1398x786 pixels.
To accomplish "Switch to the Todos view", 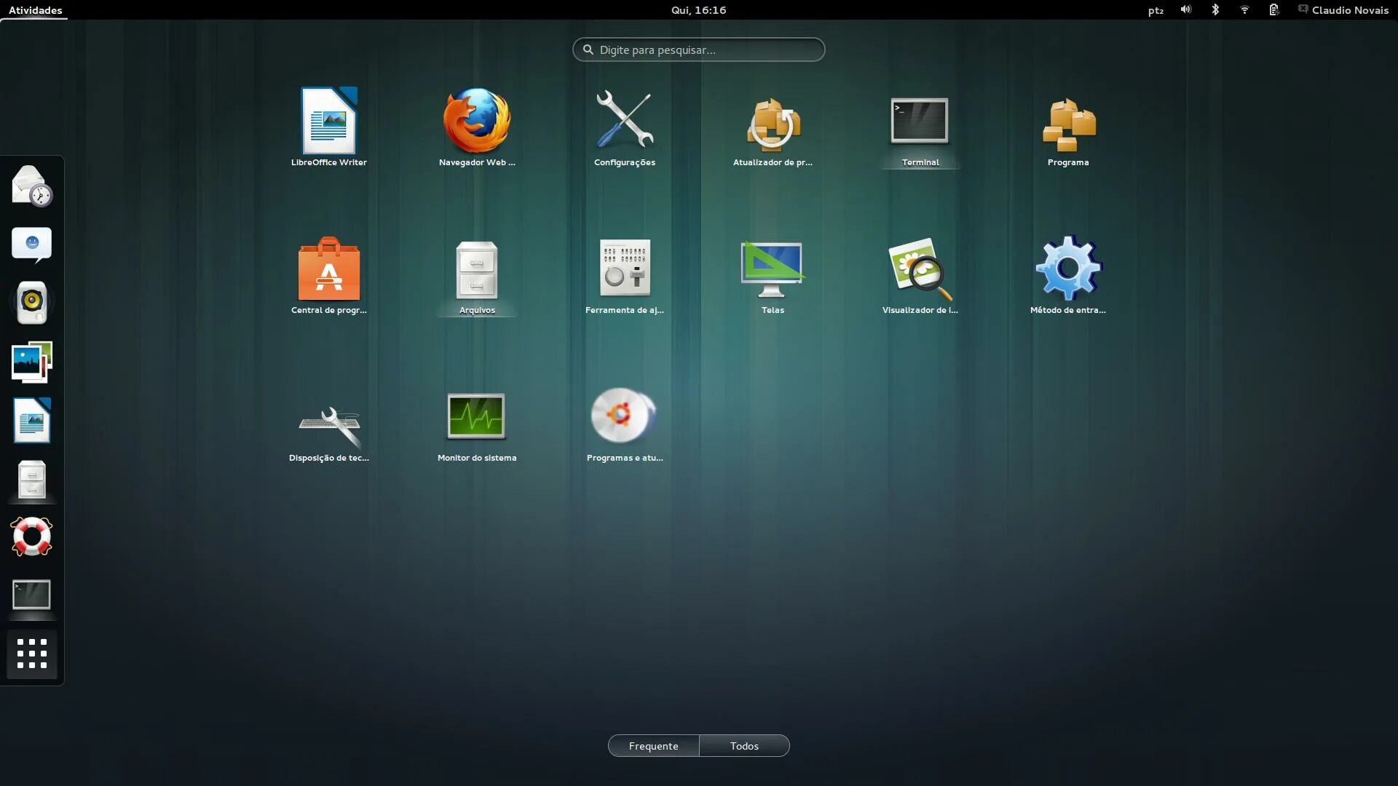I will [744, 745].
